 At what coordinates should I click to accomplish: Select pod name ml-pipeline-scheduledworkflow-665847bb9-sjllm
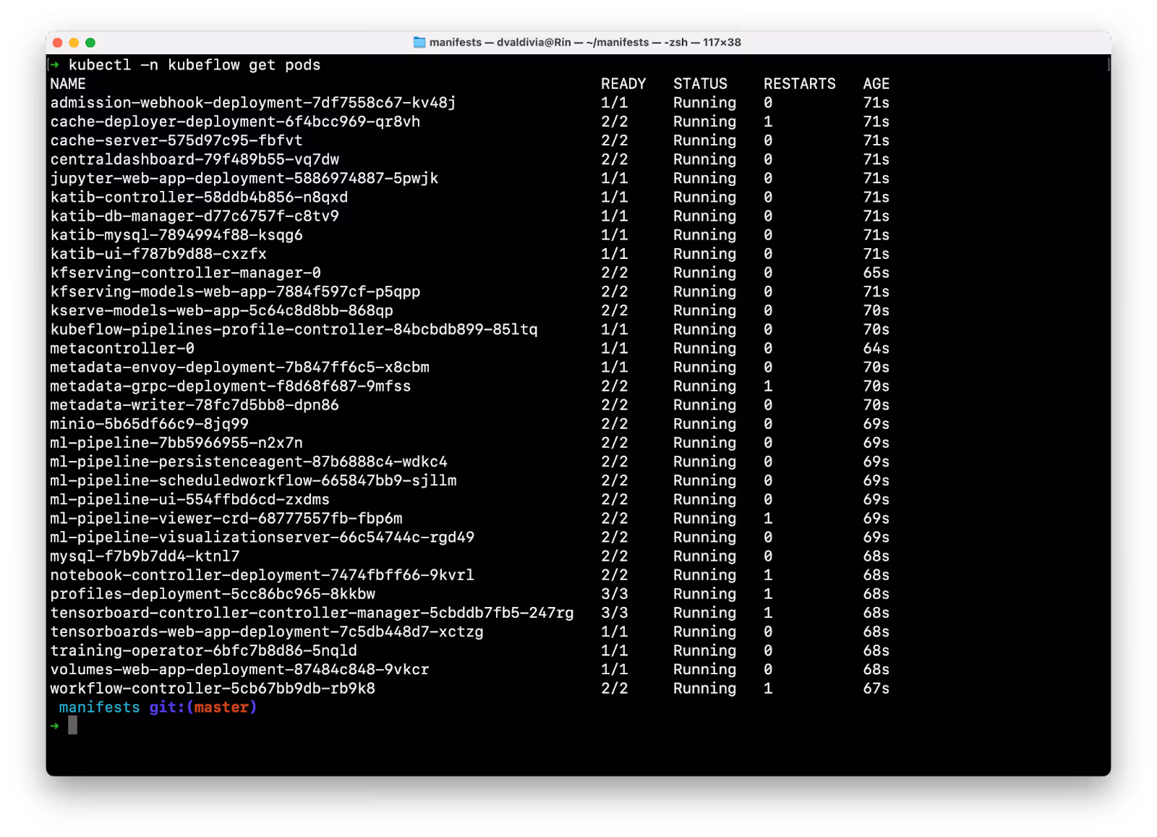pyautogui.click(x=253, y=480)
